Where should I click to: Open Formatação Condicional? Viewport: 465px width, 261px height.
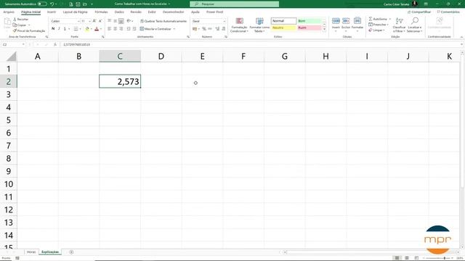[239, 25]
